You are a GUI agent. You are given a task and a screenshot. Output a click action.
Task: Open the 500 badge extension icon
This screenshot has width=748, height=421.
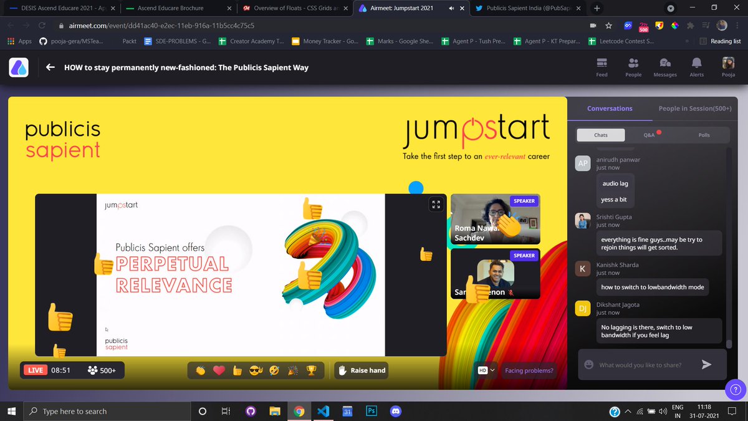point(645,26)
